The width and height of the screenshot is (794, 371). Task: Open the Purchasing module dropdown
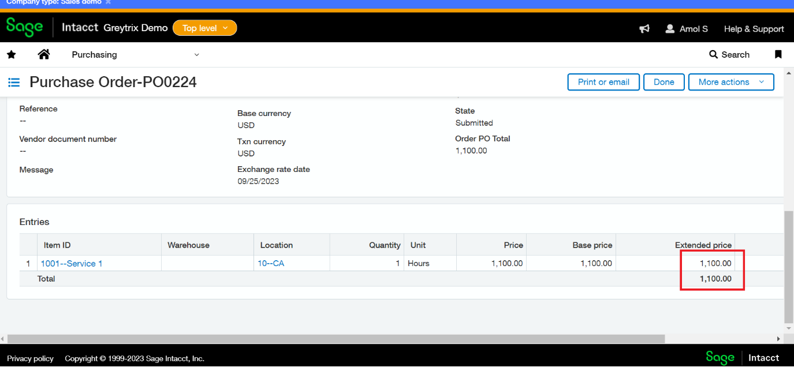(x=136, y=55)
